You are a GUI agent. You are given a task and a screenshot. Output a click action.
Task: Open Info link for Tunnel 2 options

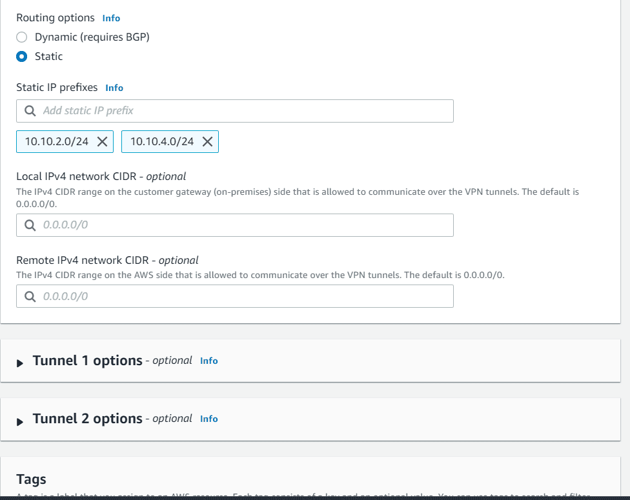click(x=209, y=419)
